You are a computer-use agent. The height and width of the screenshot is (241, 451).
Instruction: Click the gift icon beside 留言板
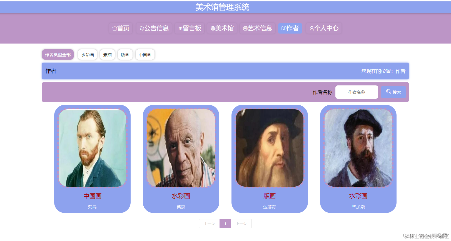click(x=180, y=28)
